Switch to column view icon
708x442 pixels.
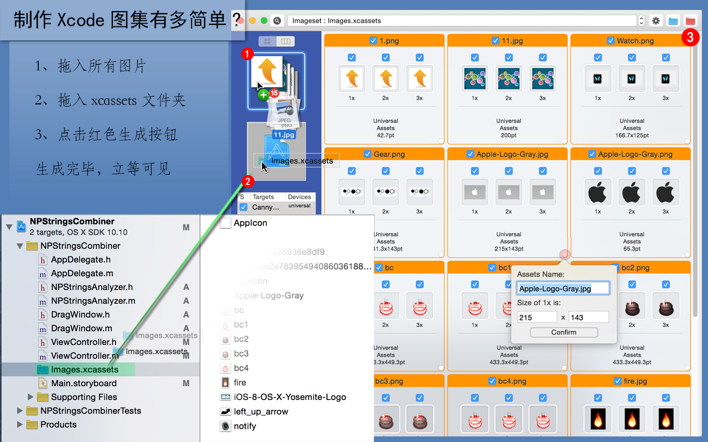[285, 41]
